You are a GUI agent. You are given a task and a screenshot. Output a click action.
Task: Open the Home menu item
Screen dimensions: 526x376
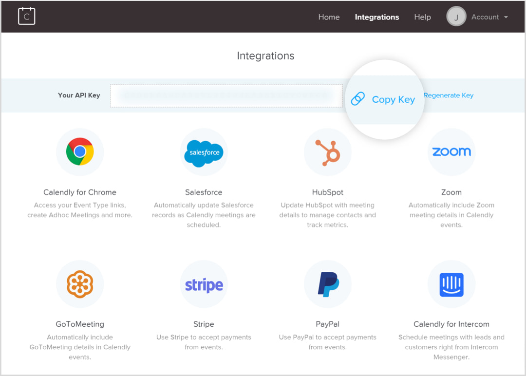329,17
